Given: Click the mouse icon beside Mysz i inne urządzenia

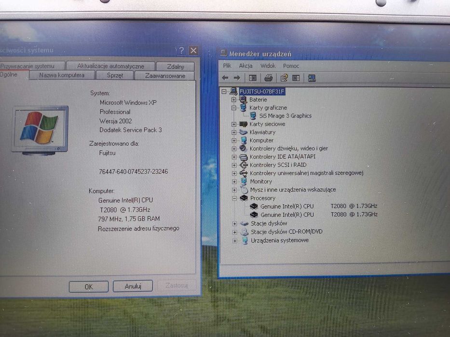Looking at the screenshot, I should click(244, 189).
